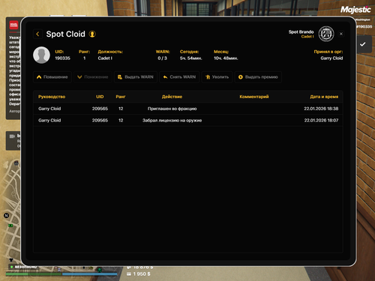Click the UID value 190335 in the profile
375x281 pixels.
coord(62,58)
